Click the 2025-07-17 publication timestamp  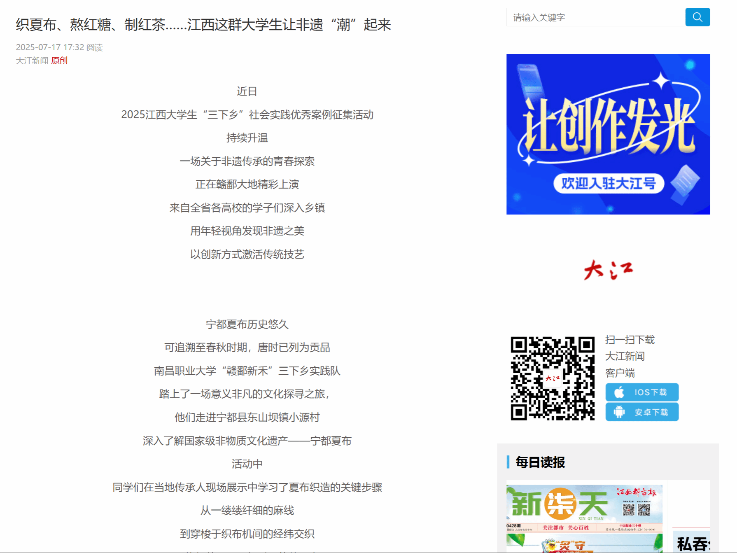(50, 47)
